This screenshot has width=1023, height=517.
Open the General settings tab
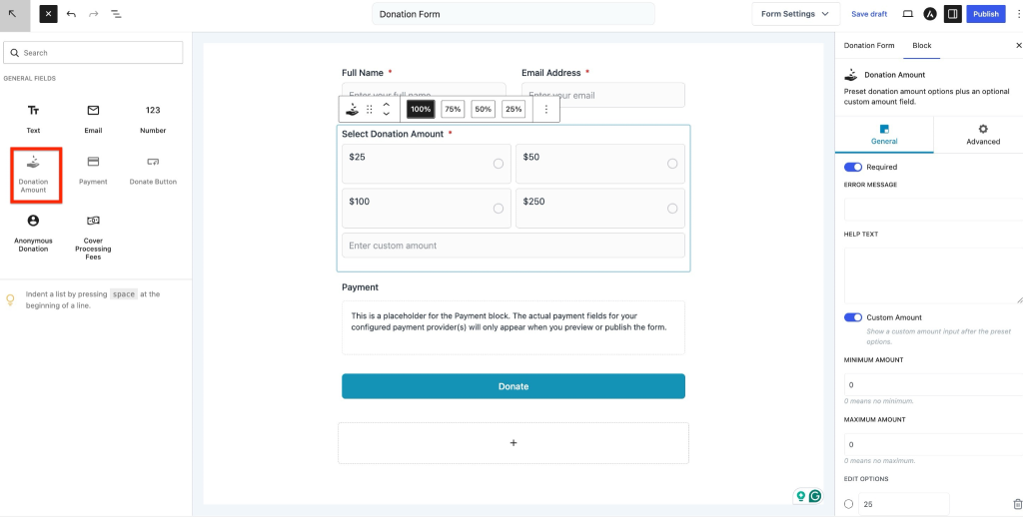pyautogui.click(x=884, y=135)
